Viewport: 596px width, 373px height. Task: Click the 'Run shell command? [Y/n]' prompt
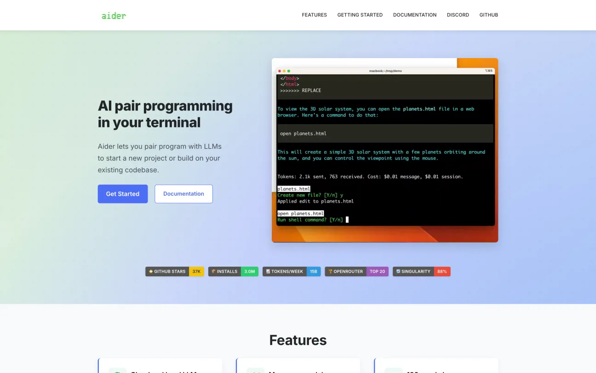[x=310, y=220]
